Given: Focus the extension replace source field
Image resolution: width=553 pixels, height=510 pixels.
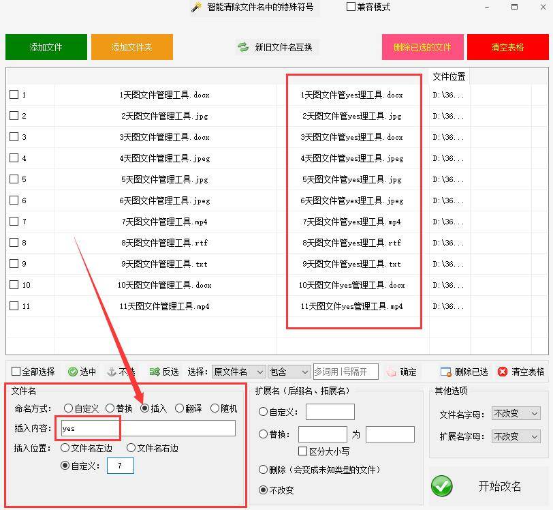Looking at the screenshot, I should 323,434.
